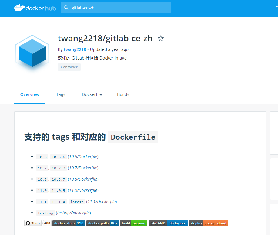Click the 'Updated a year ago' text
The height and width of the screenshot is (235, 278).
(109, 49)
